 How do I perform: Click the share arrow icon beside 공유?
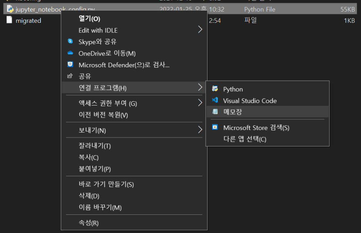[70, 76]
